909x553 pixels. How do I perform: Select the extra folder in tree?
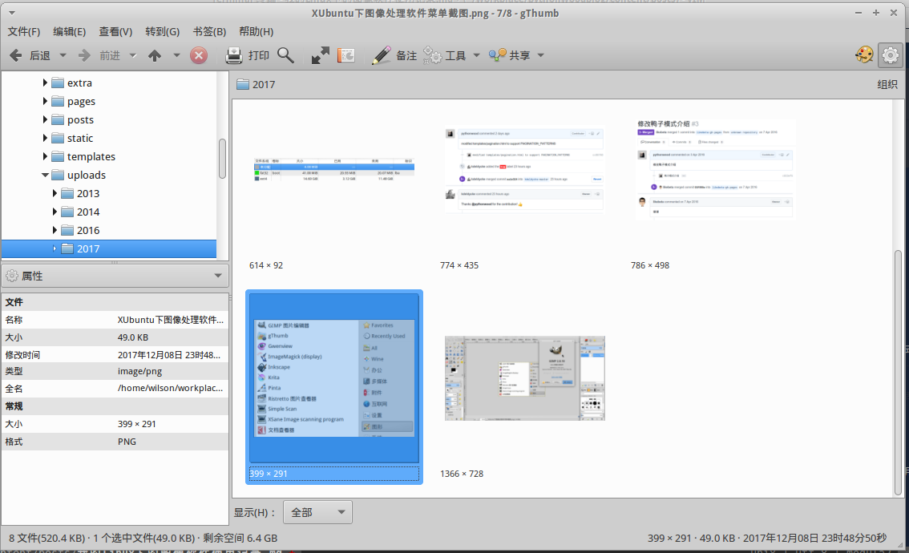point(79,83)
